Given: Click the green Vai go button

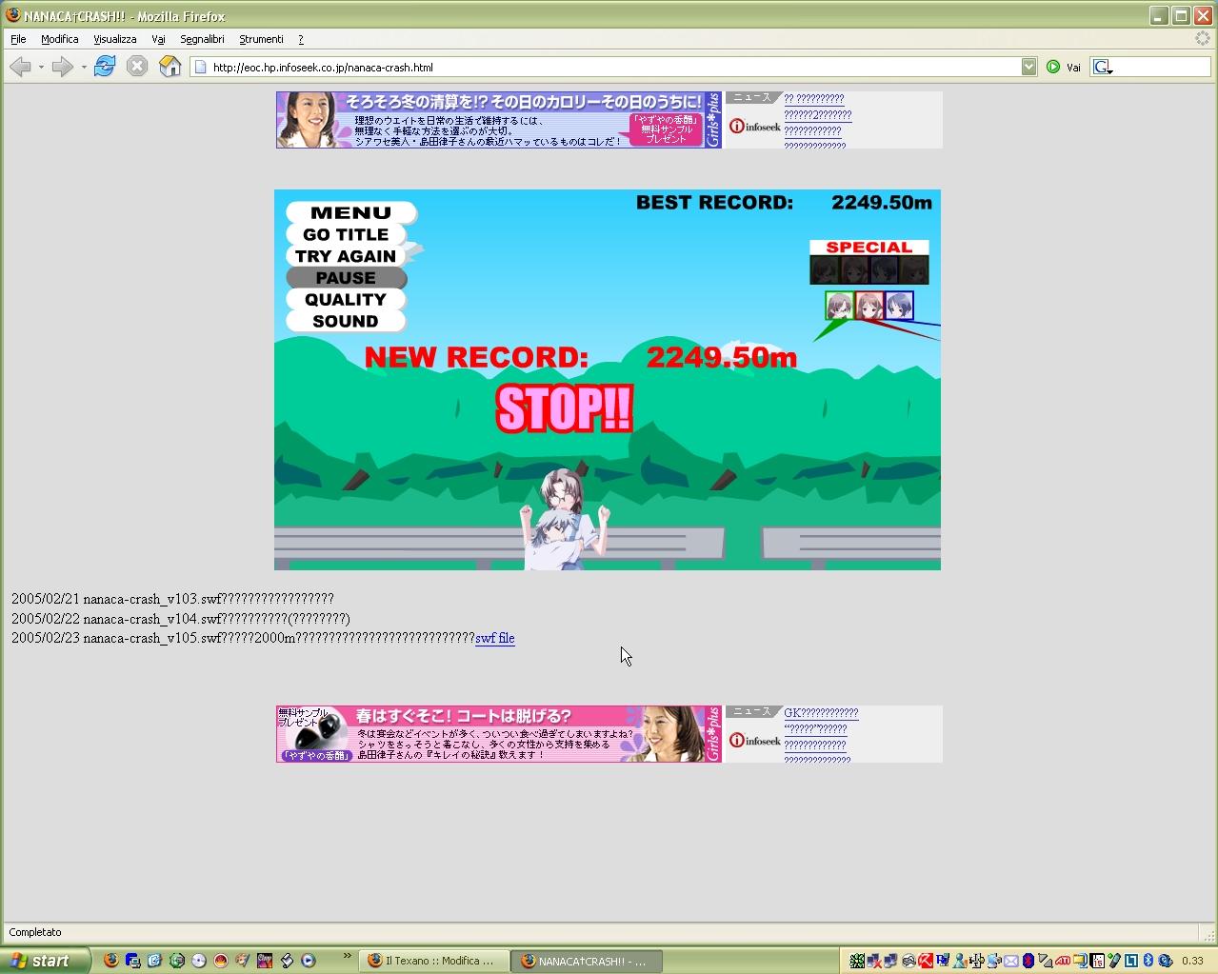Looking at the screenshot, I should (x=1063, y=67).
